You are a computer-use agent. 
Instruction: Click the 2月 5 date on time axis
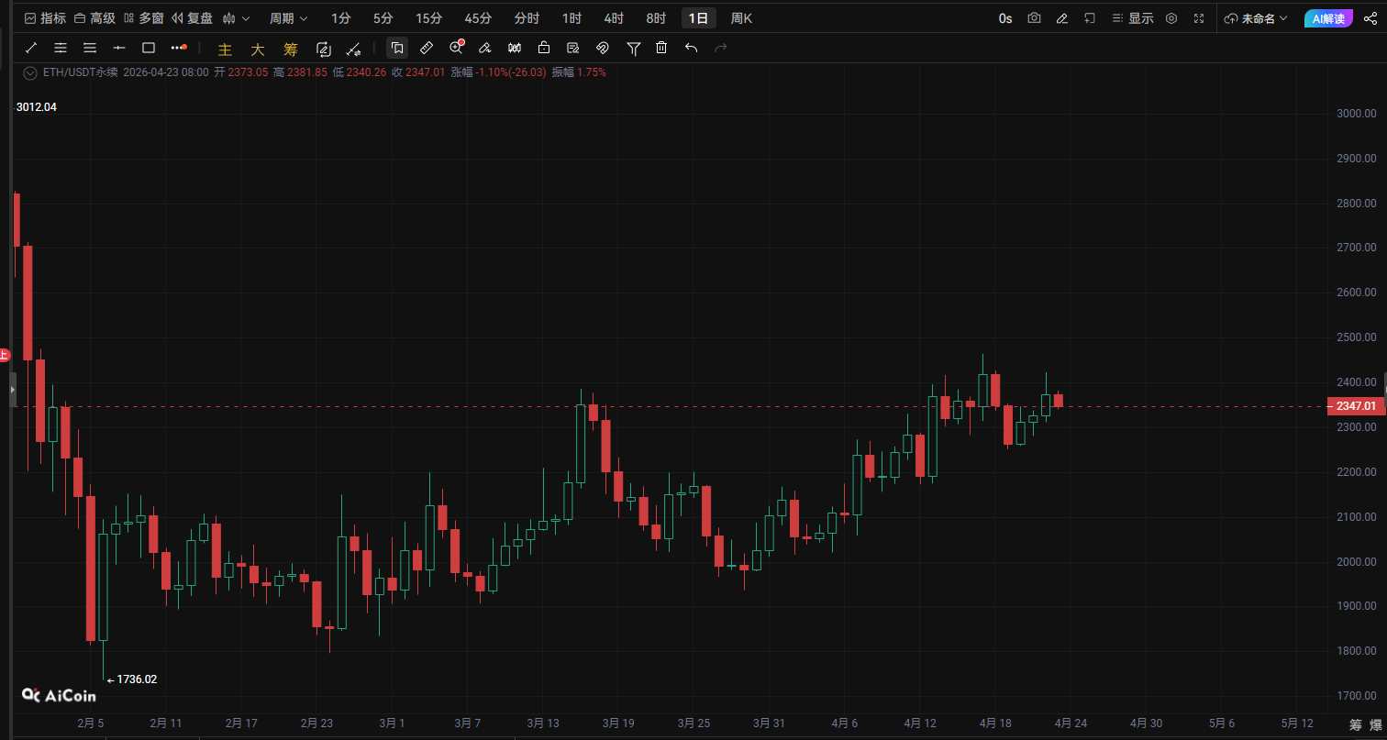(x=90, y=723)
